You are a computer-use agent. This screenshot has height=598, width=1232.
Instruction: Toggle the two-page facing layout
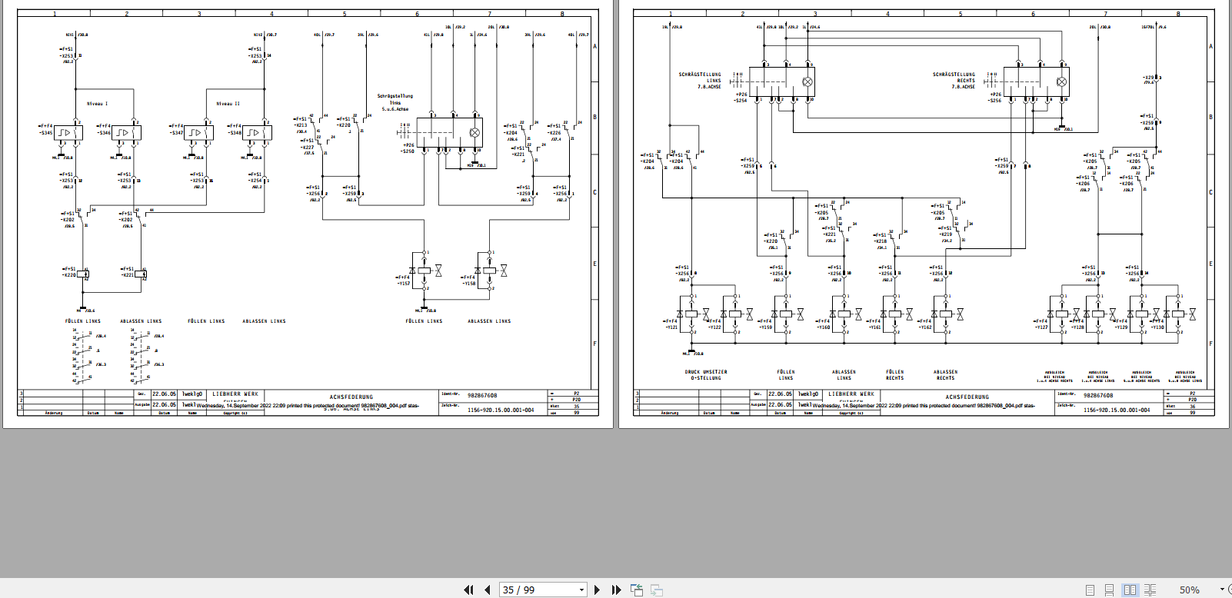[1130, 590]
